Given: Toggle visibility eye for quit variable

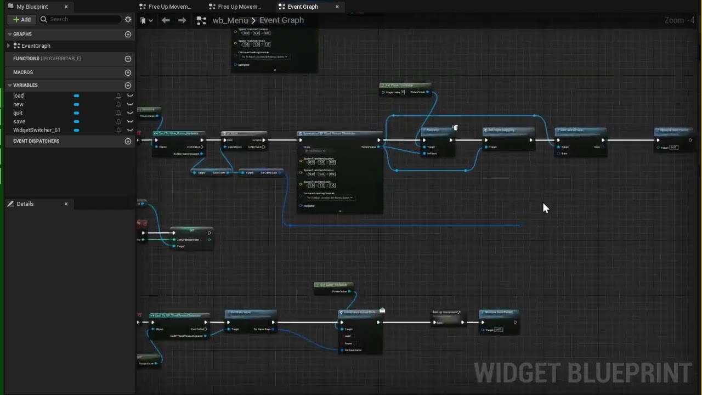Looking at the screenshot, I should [x=130, y=113].
